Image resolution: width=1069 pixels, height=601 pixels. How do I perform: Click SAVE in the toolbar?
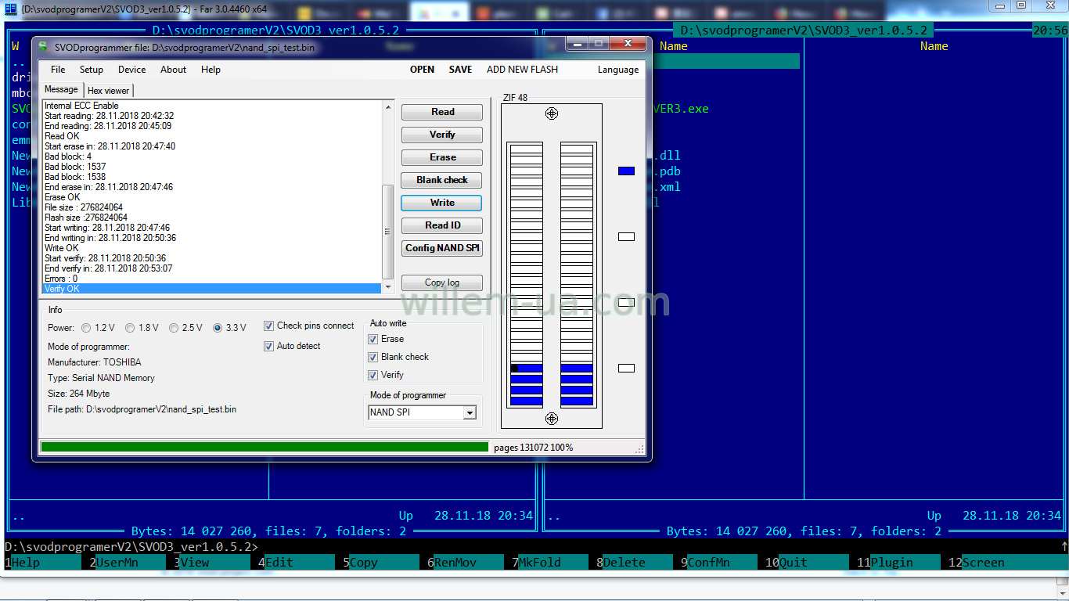point(461,70)
